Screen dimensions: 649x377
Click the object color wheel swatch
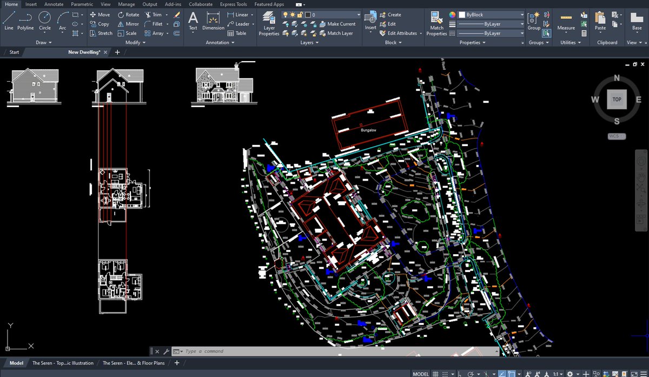click(x=453, y=15)
